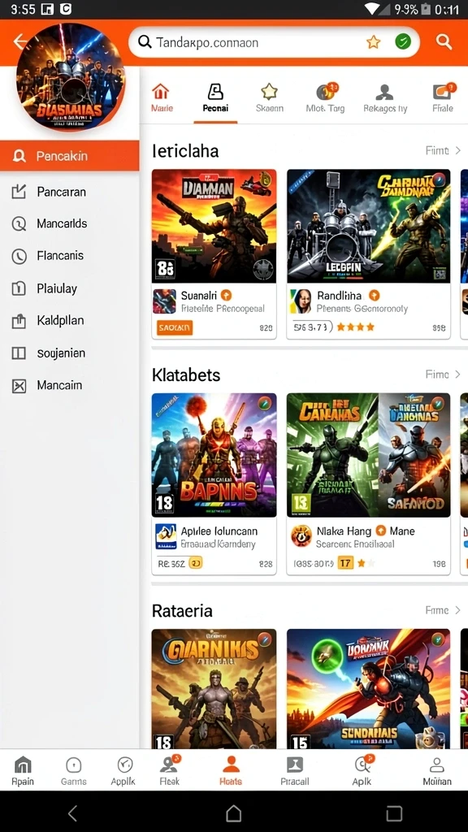Open Hoats in the bottom navigation

[x=231, y=771]
